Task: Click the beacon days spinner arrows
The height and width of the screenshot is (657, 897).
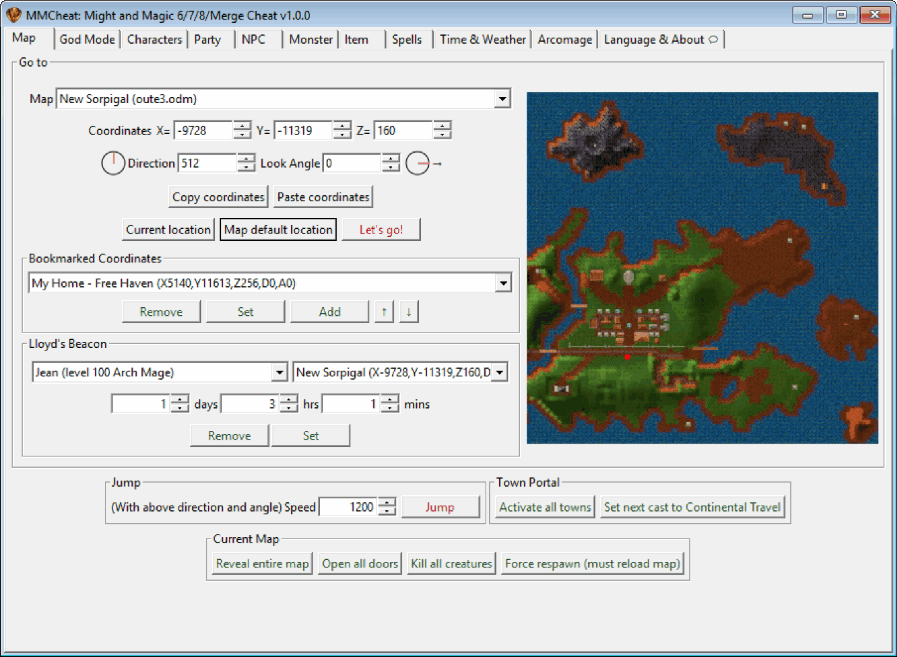Action: [180, 404]
